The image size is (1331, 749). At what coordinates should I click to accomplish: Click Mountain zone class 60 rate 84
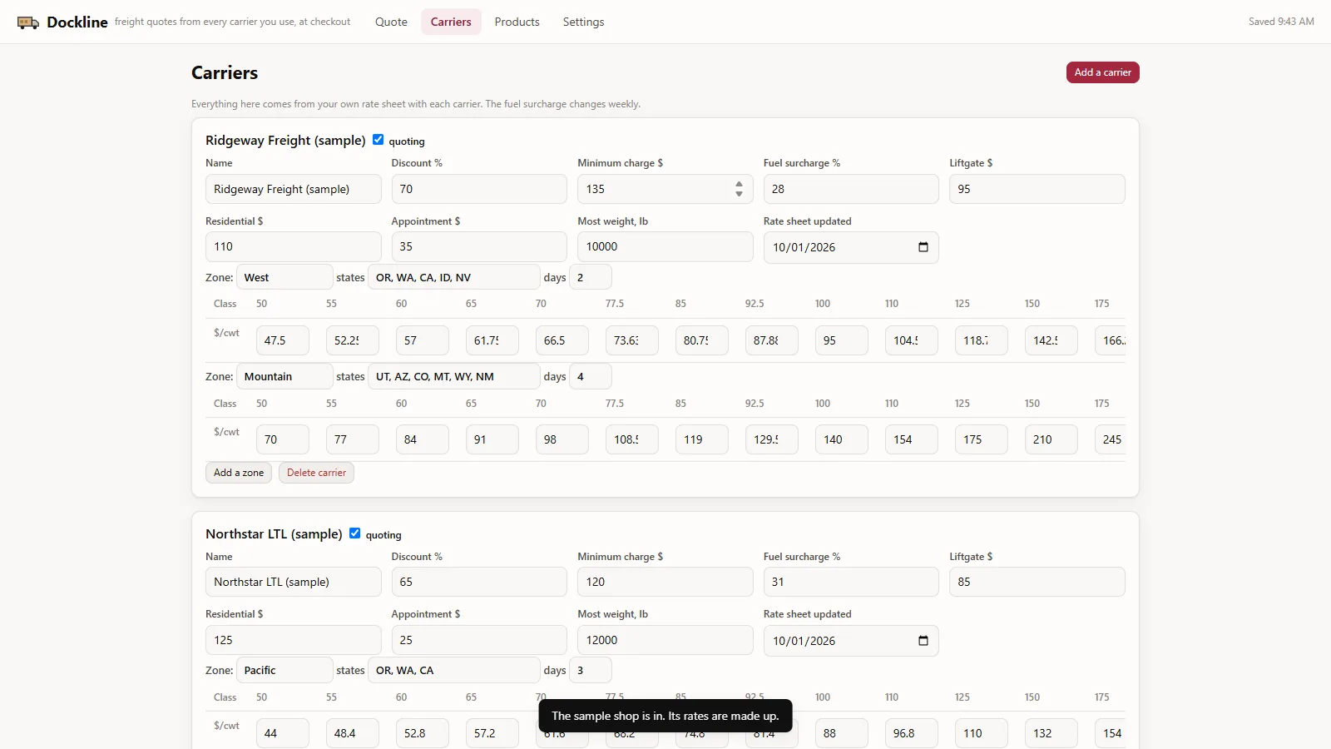[423, 439]
